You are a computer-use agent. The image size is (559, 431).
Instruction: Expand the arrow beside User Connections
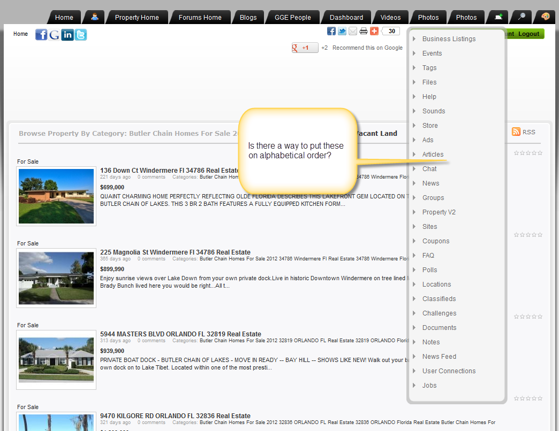[414, 371]
